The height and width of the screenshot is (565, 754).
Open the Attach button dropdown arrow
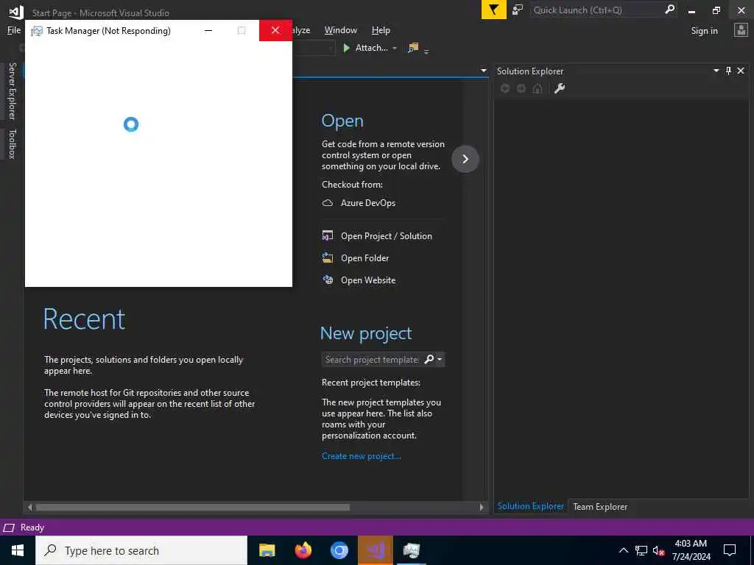pyautogui.click(x=395, y=48)
